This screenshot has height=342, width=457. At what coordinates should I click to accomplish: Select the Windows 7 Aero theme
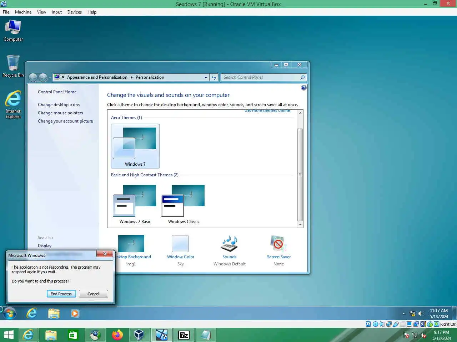pyautogui.click(x=135, y=146)
